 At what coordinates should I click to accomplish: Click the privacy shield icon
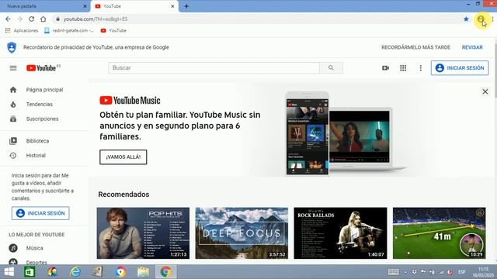[x=12, y=47]
